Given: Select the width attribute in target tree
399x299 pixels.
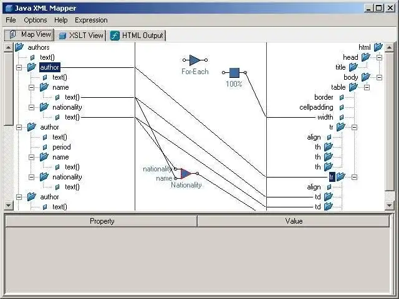Looking at the screenshot, I should tap(325, 117).
